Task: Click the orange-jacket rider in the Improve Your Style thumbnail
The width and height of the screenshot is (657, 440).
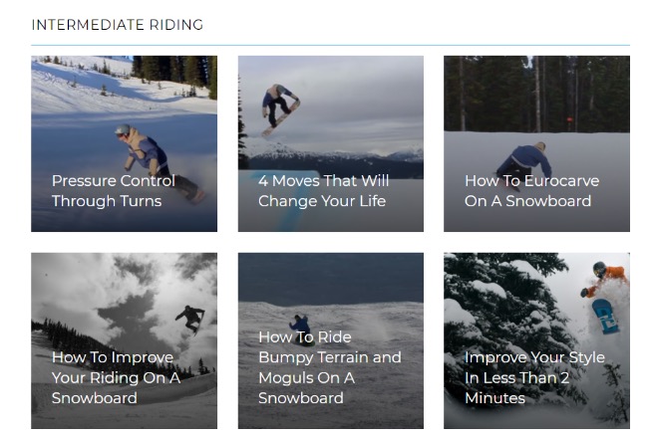Action: [604, 278]
